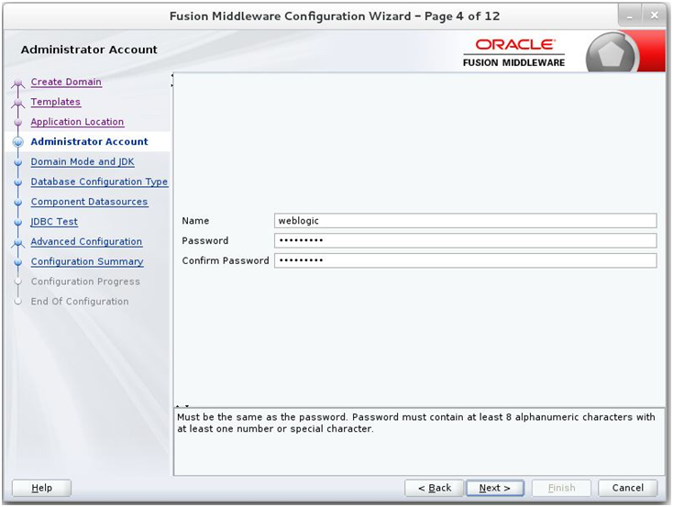Open the JDBC Test step
Screen dimensions: 673x507
coord(54,222)
